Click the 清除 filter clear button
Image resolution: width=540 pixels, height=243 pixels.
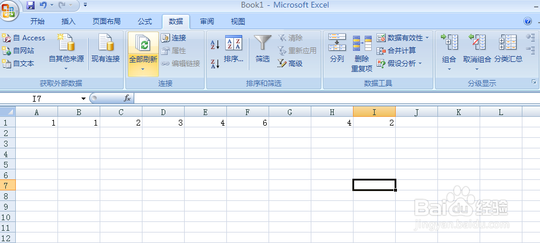tap(290, 38)
